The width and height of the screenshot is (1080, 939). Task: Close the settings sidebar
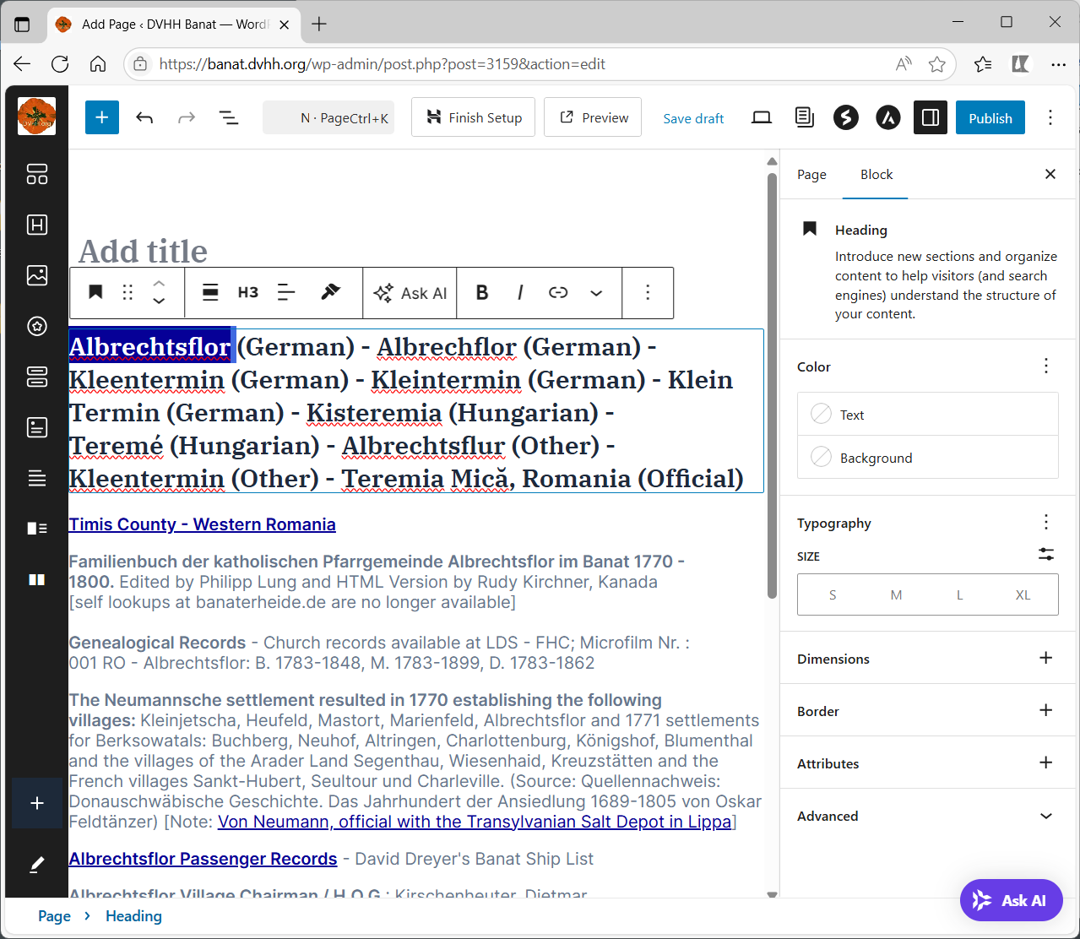click(1050, 174)
